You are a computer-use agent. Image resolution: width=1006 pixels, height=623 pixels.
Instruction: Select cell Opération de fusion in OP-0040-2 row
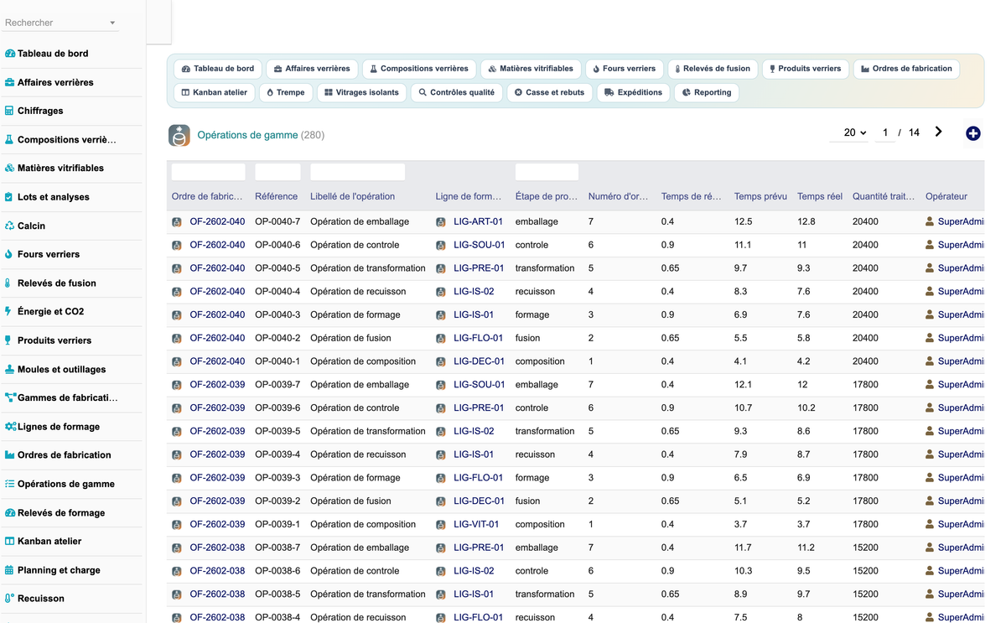click(350, 338)
